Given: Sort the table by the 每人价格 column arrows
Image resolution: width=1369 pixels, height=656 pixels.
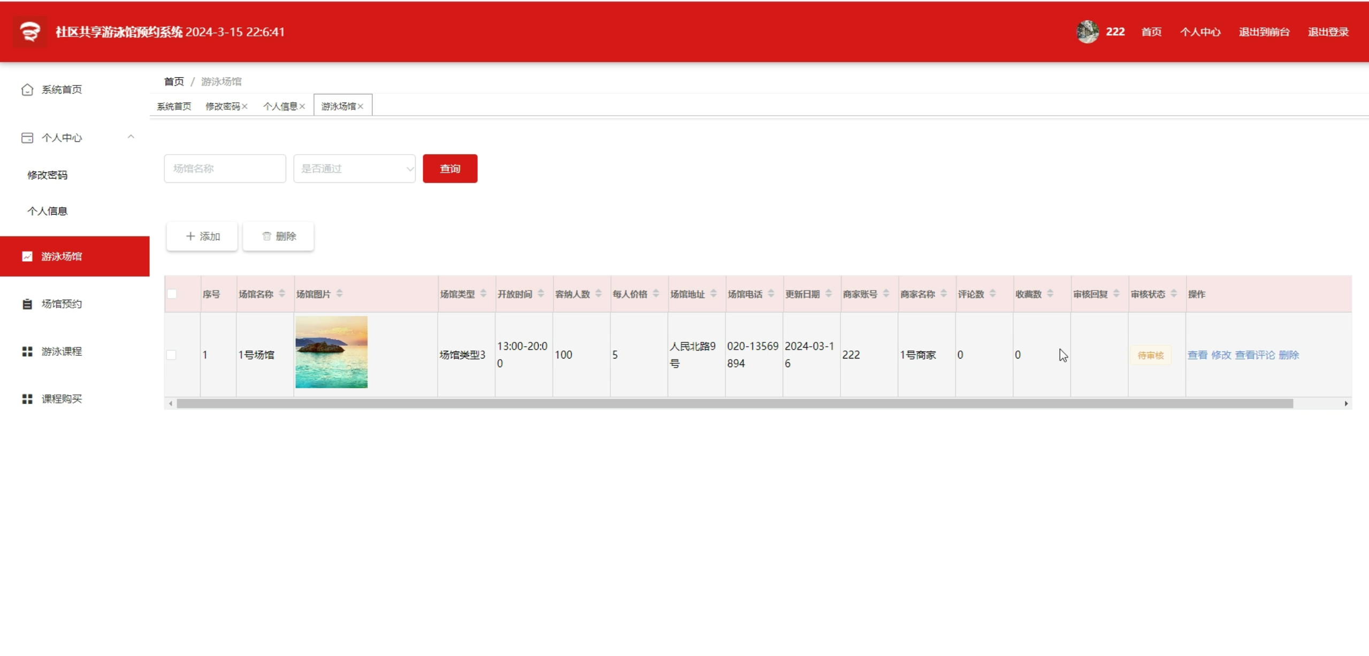Looking at the screenshot, I should pyautogui.click(x=656, y=294).
